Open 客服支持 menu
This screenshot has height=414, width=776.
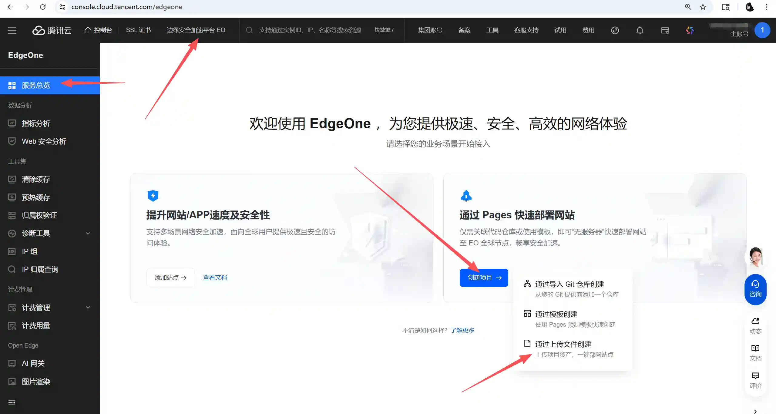526,30
